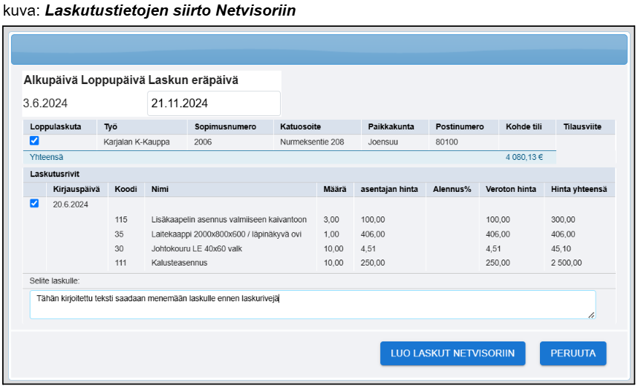Select the Työ column header

click(111, 127)
